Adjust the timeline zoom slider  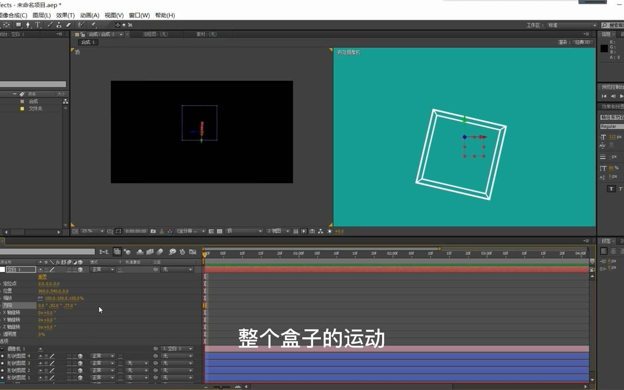coord(221,387)
